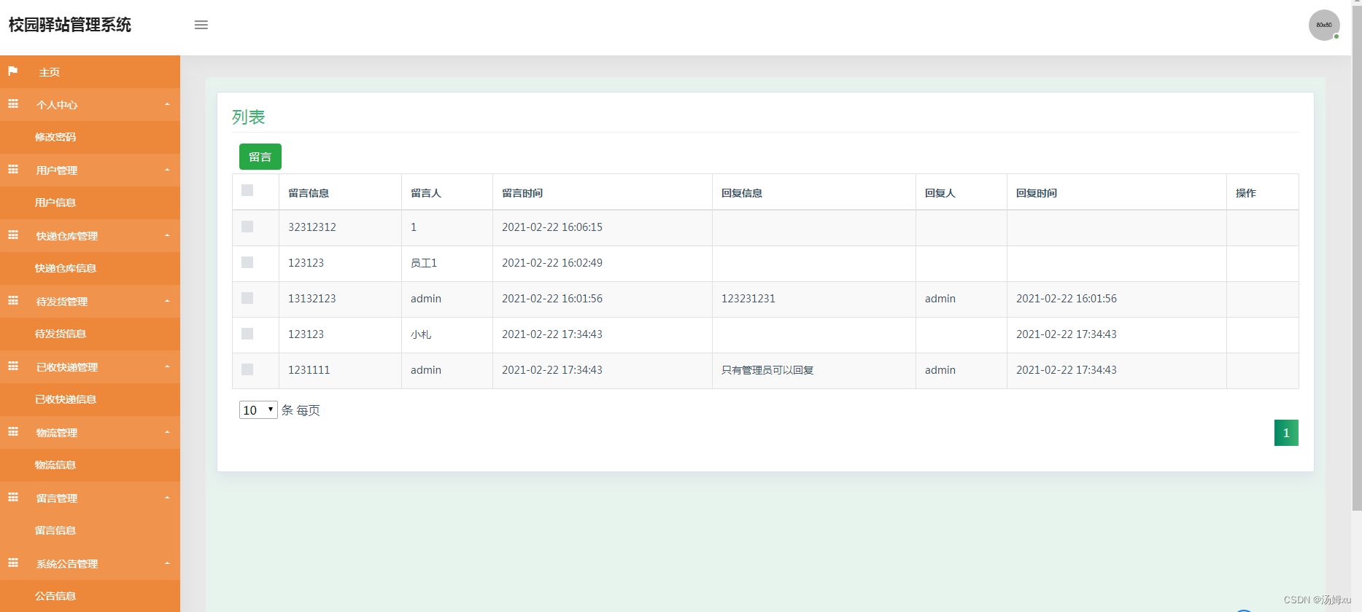Click the grid icon beside 系统公告管理

pos(13,563)
